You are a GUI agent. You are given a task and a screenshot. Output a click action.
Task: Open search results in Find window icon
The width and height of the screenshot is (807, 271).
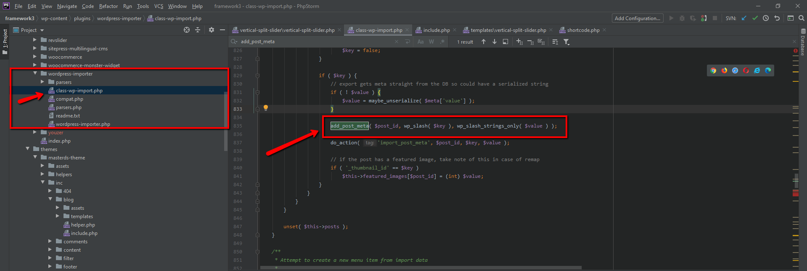505,42
